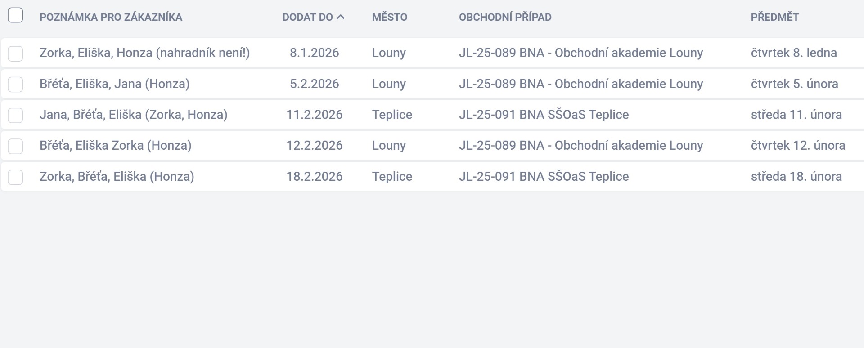Open JL-25-091 BNA SŠOaS Teplice for 11.2.2026
Viewport: 864px width, 348px height.
pyautogui.click(x=544, y=115)
